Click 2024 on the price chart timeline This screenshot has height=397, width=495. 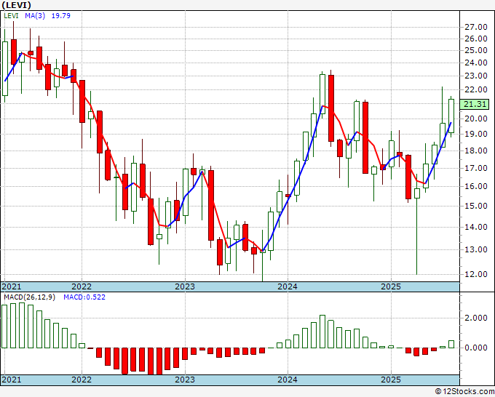pyautogui.click(x=288, y=286)
